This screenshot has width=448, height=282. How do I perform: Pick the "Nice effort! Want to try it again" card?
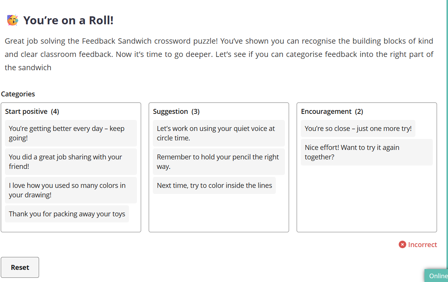coord(366,152)
